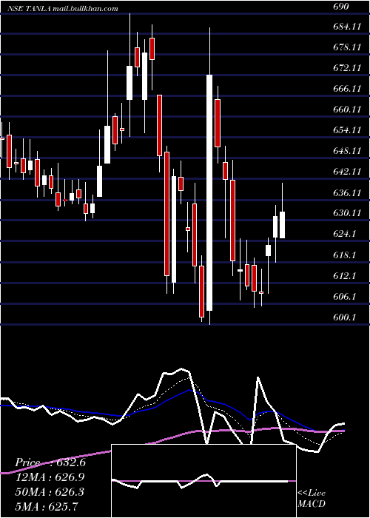Select the 678.11 price axis label
The width and height of the screenshot is (370, 518).
pos(347,47)
